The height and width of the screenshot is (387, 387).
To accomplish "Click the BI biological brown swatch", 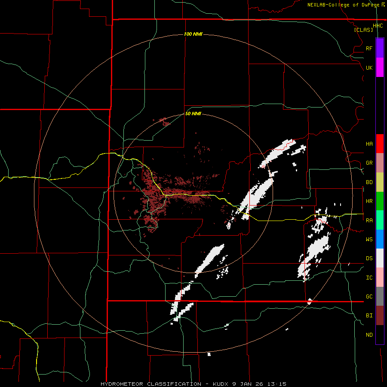I will coord(380,316).
